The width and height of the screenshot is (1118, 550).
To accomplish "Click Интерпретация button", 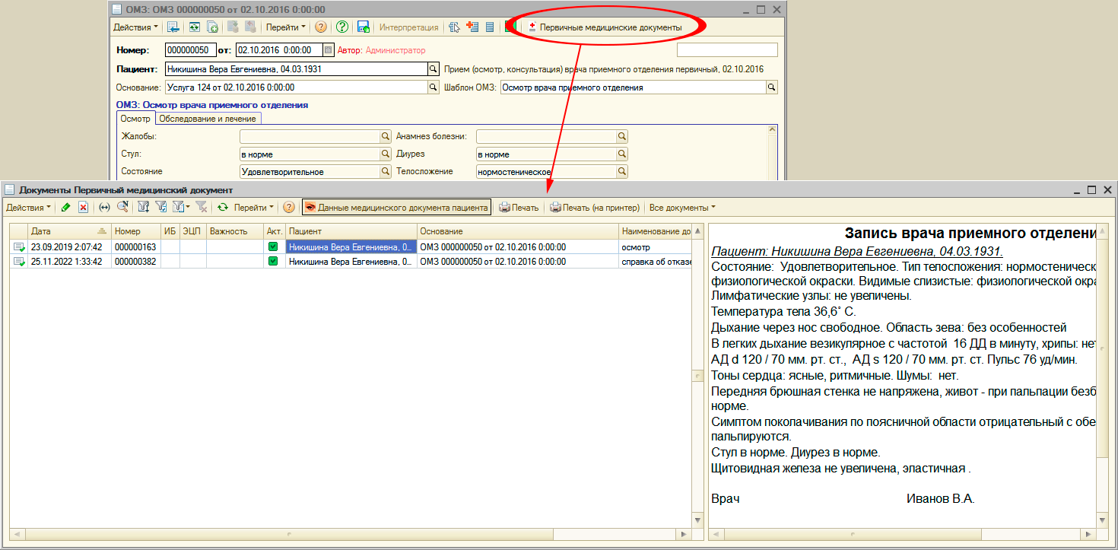I will tap(409, 27).
